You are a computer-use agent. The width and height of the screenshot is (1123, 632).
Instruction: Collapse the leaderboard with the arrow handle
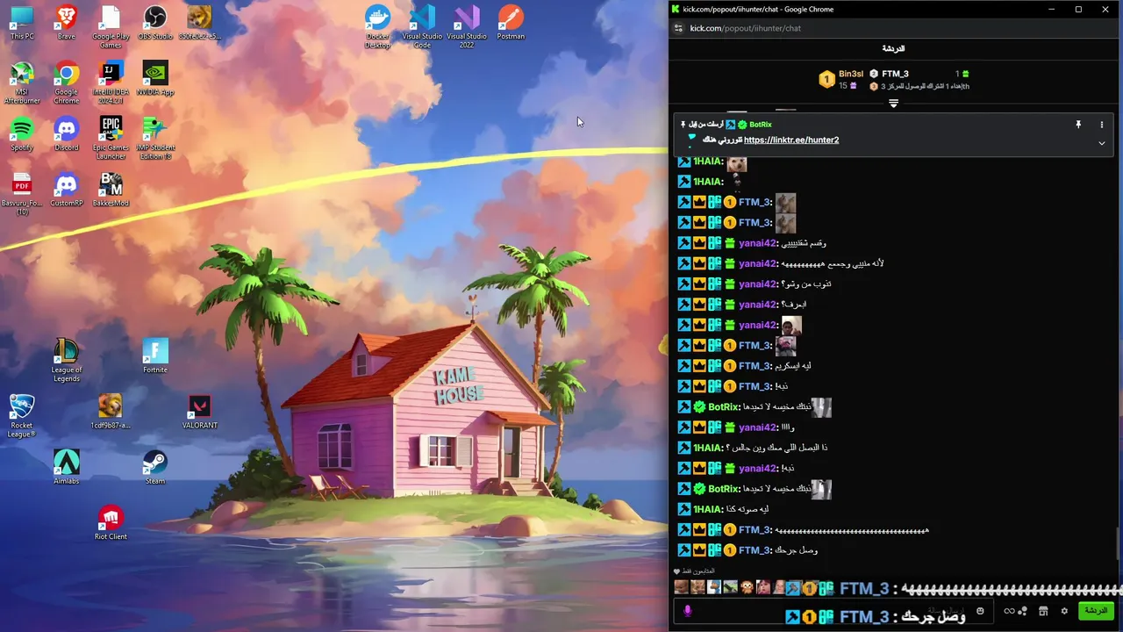click(893, 104)
